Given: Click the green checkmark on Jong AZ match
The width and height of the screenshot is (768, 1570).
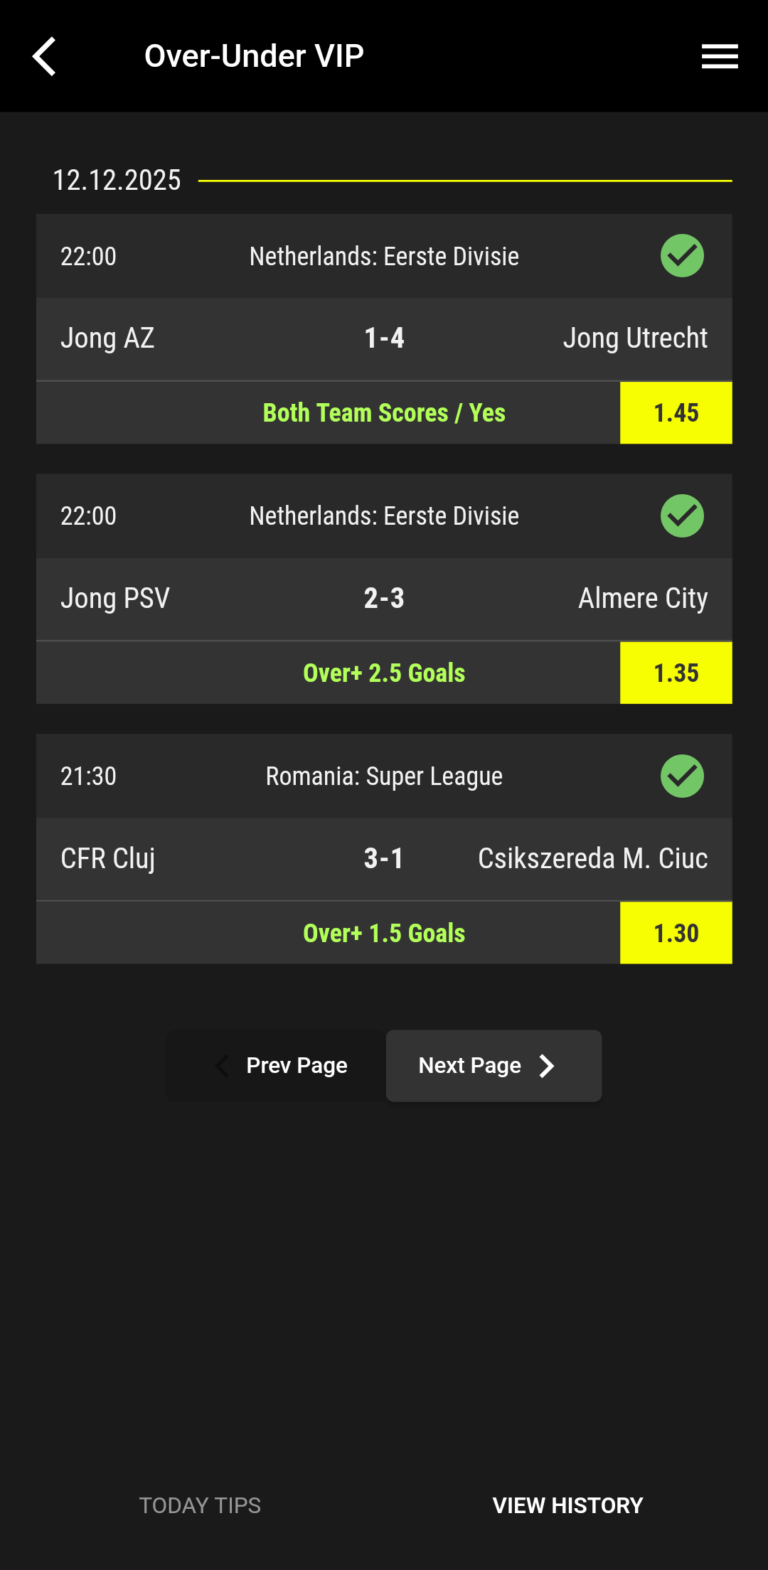Looking at the screenshot, I should click(681, 256).
